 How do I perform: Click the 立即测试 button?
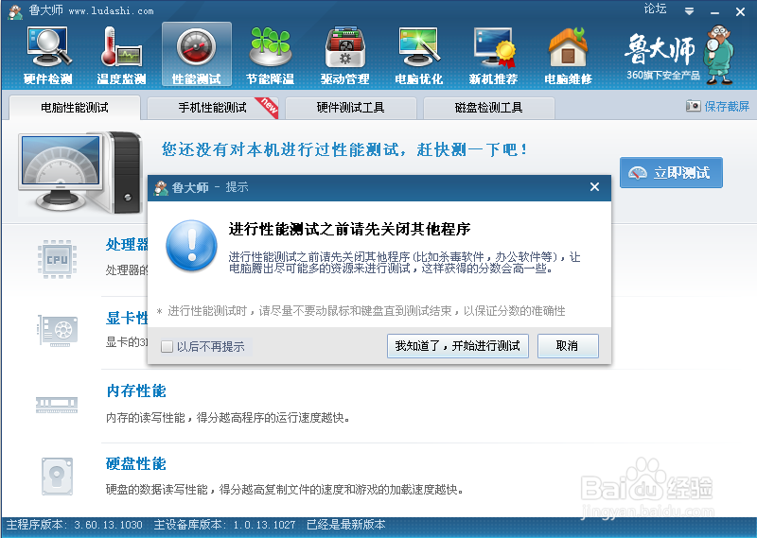[671, 172]
